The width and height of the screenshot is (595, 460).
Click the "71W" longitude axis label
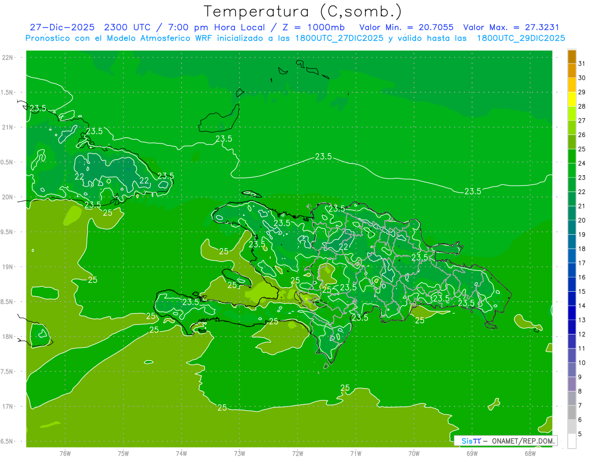tap(356, 454)
